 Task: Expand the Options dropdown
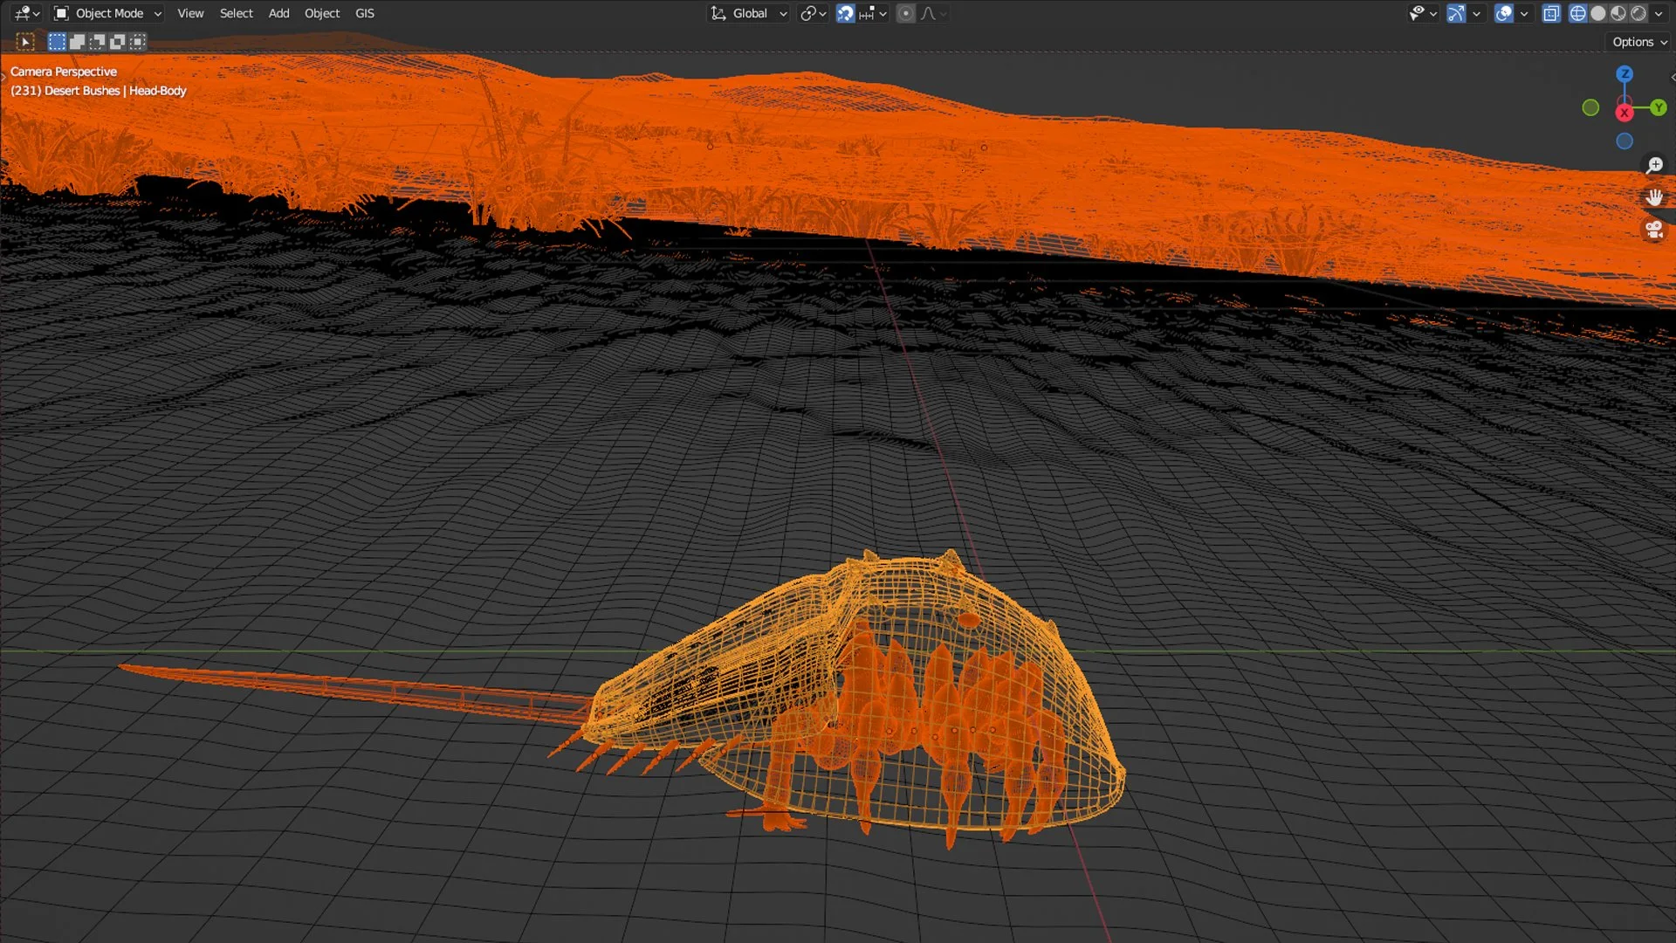pyautogui.click(x=1639, y=42)
